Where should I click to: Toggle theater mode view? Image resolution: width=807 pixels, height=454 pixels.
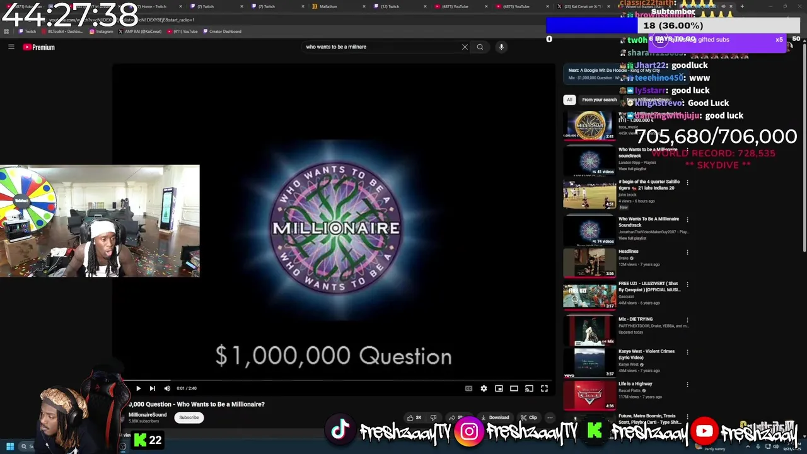pos(514,388)
